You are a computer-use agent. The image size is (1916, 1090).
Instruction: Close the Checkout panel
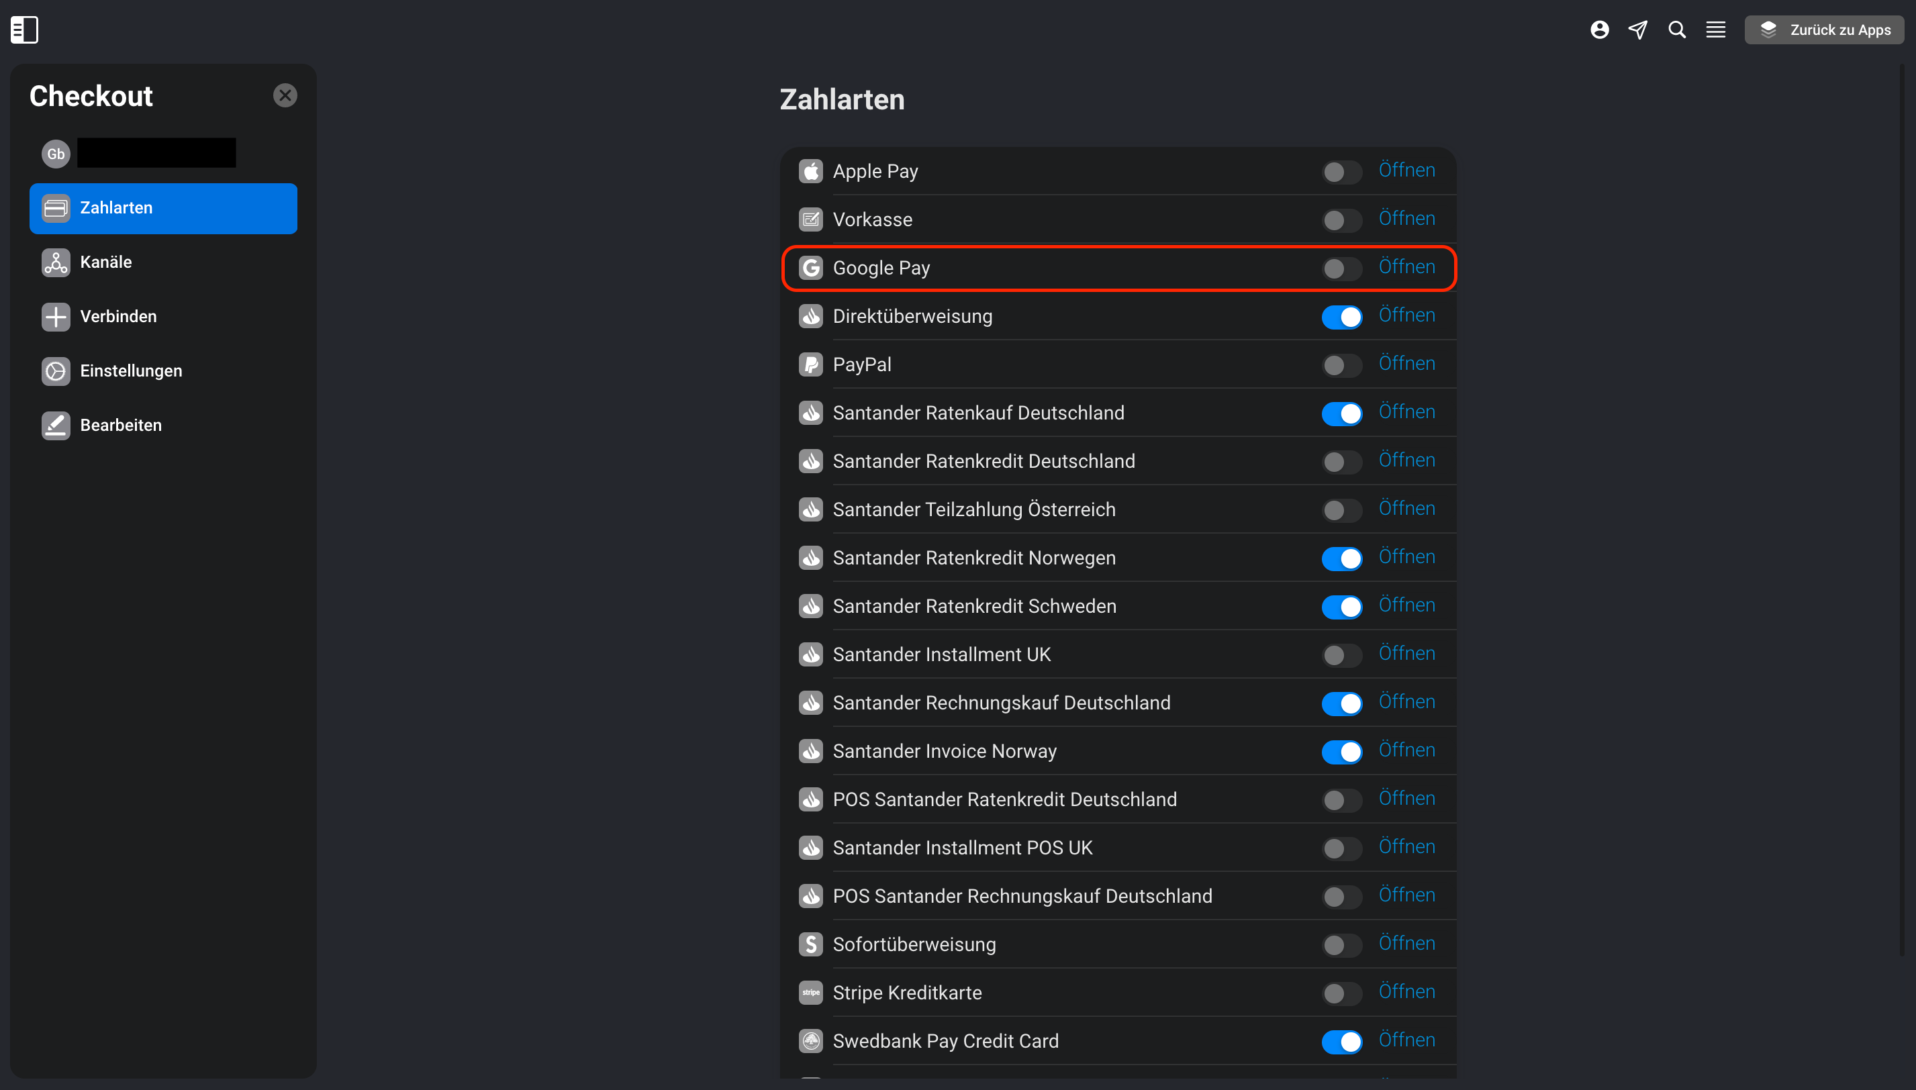(x=285, y=96)
